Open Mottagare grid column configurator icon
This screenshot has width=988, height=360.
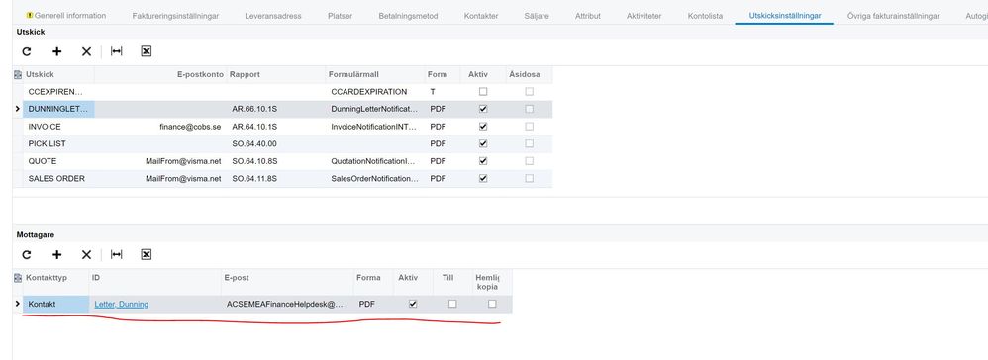18,278
